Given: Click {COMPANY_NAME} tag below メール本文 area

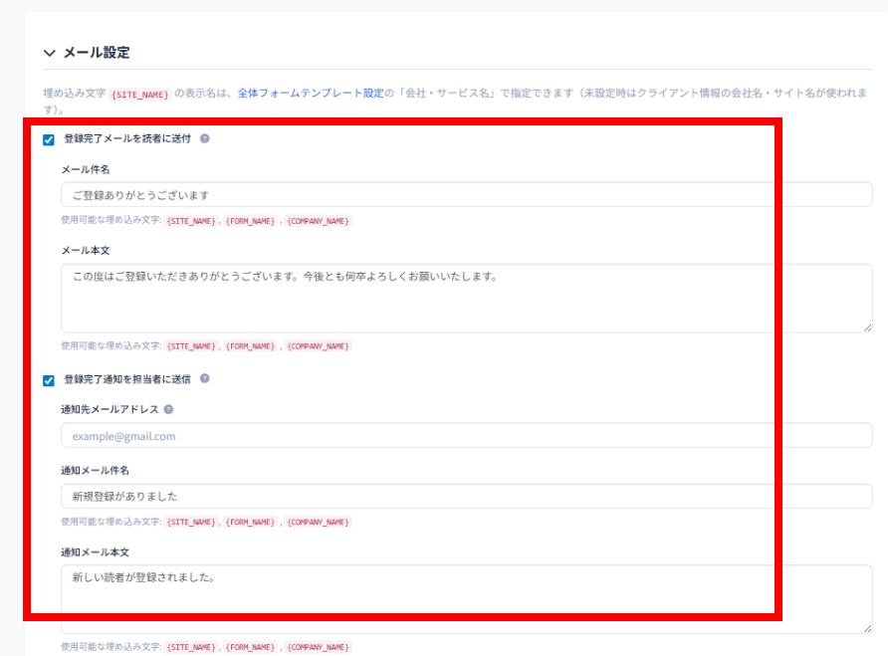Looking at the screenshot, I should point(318,346).
